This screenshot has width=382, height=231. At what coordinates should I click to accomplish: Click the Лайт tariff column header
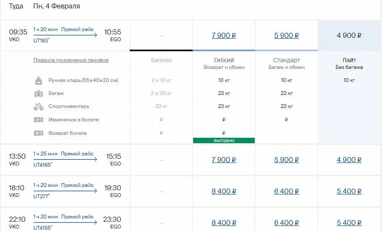coord(349,63)
